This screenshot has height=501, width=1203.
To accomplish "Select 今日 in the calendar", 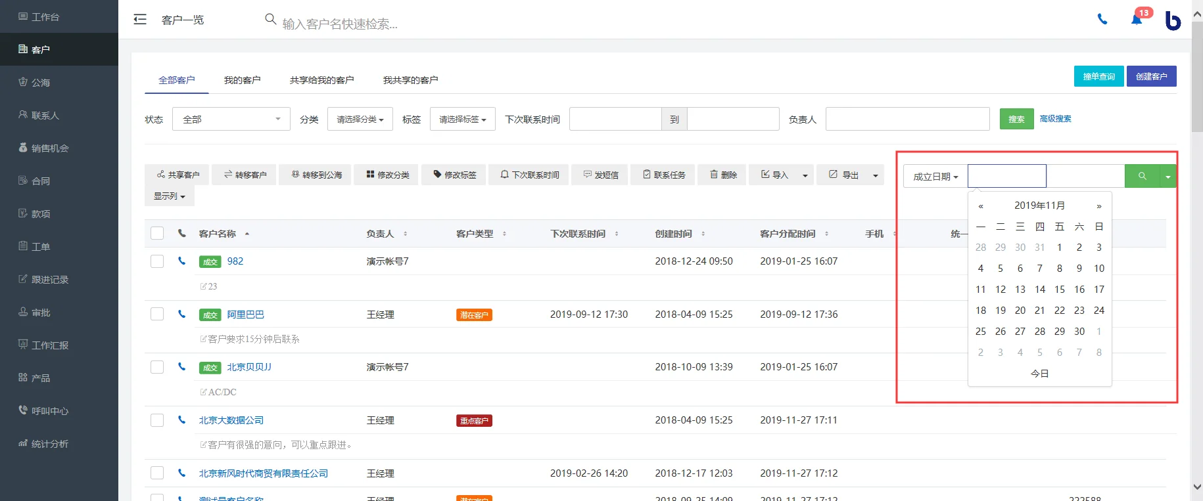I will [x=1039, y=373].
